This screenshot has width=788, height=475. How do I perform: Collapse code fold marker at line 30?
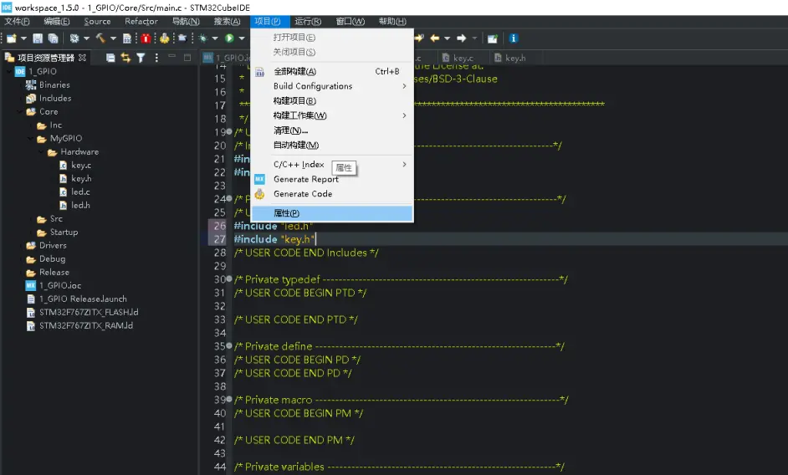pos(229,278)
